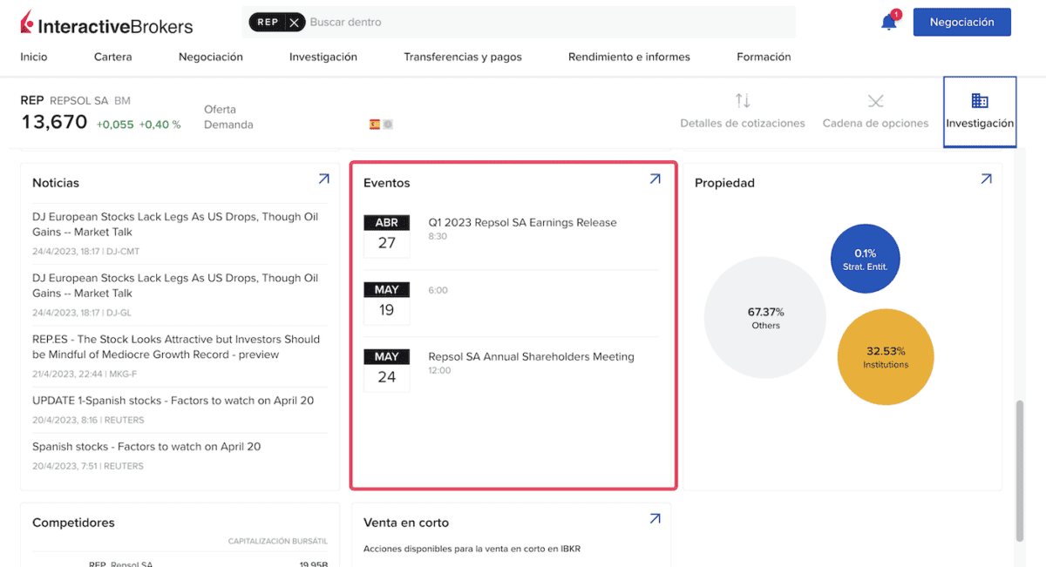
Task: Open UPDATE 1-Spanish stocks news item
Action: [x=173, y=401]
